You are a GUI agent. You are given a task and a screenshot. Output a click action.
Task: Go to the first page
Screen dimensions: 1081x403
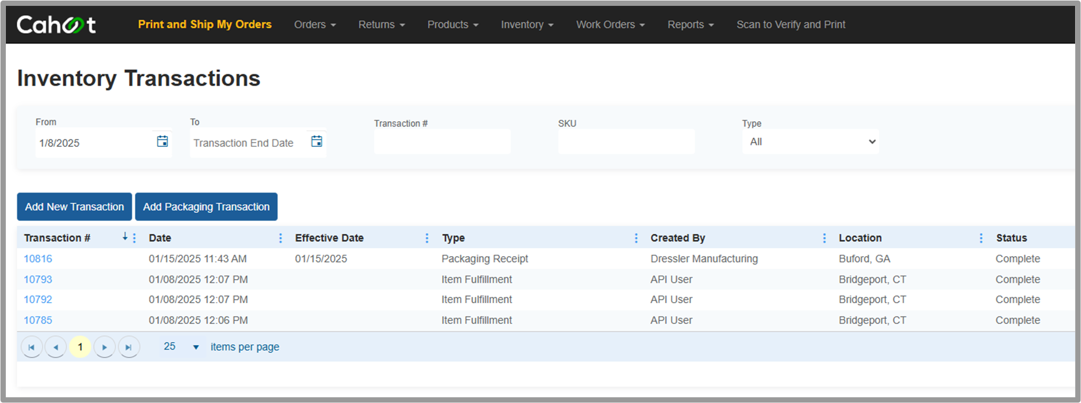tap(32, 347)
